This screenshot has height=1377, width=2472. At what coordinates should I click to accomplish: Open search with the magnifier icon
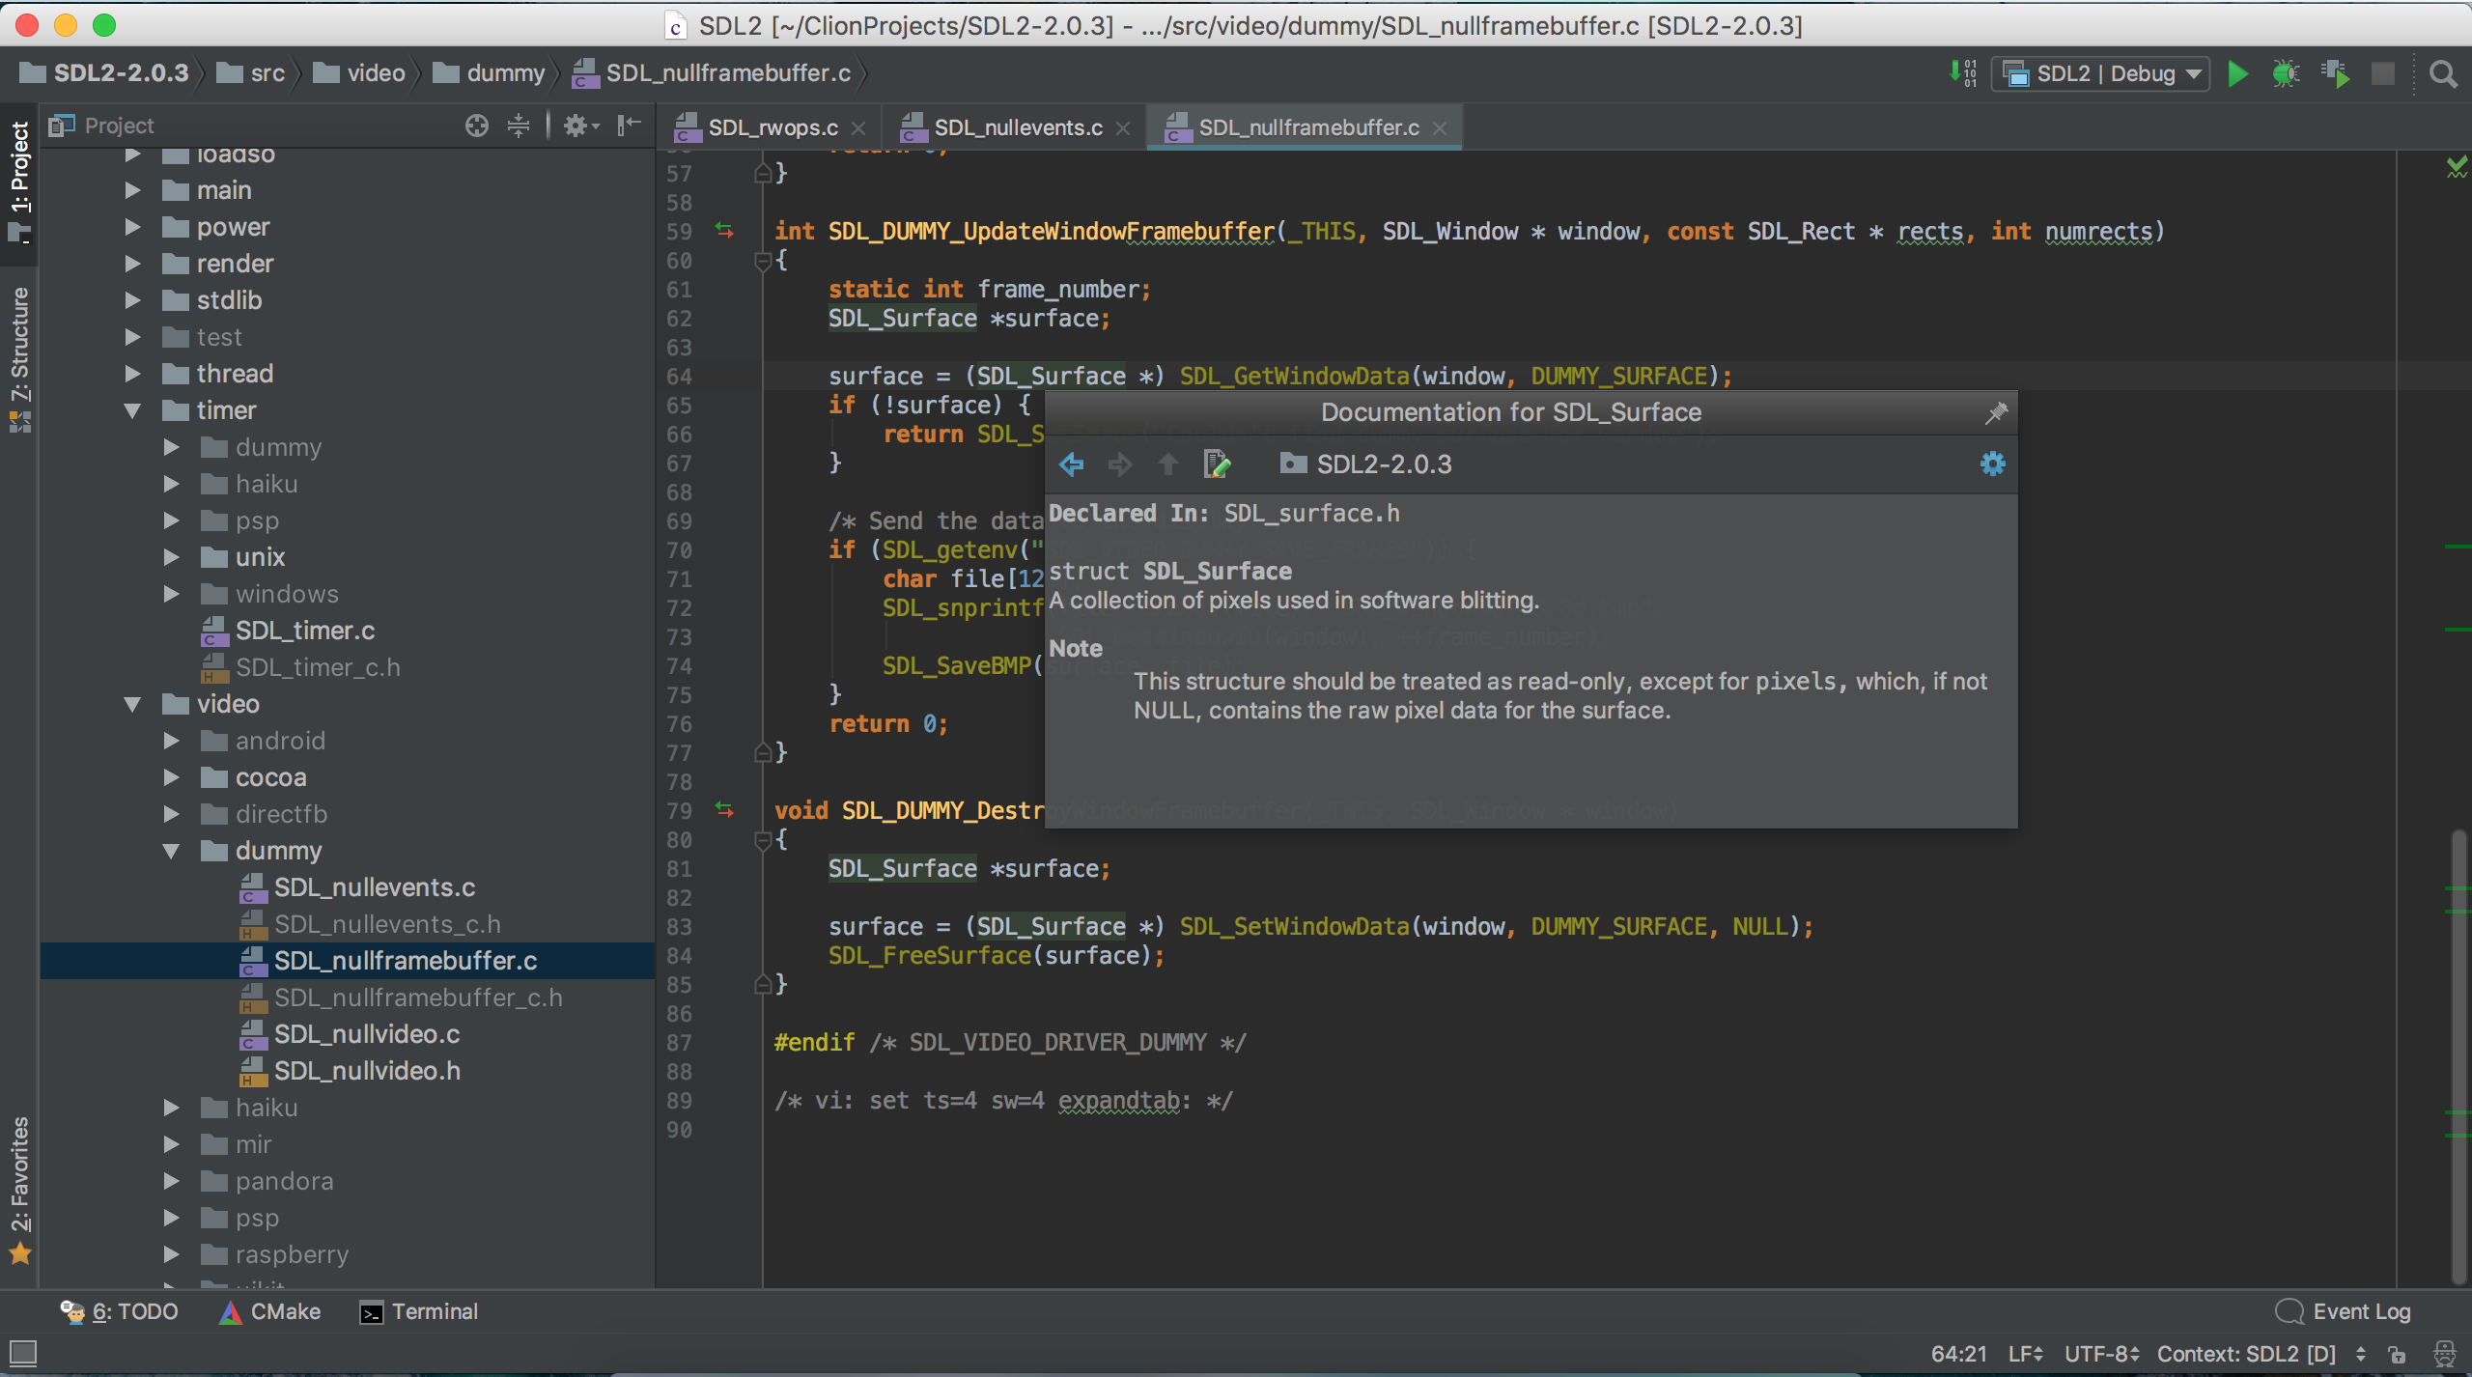[2444, 73]
